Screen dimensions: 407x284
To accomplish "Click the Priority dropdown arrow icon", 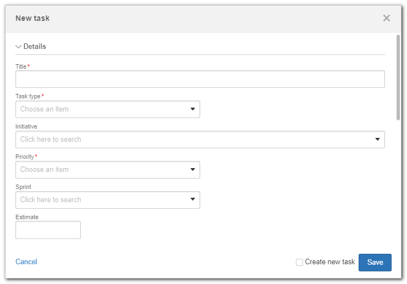I will (x=193, y=170).
